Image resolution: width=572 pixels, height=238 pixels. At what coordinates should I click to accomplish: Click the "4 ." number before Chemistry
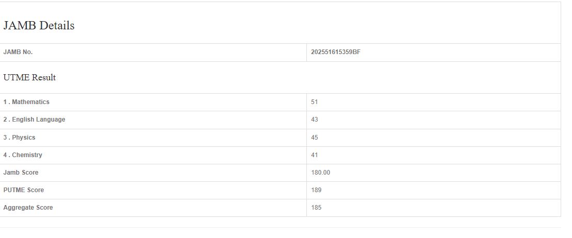[6, 155]
